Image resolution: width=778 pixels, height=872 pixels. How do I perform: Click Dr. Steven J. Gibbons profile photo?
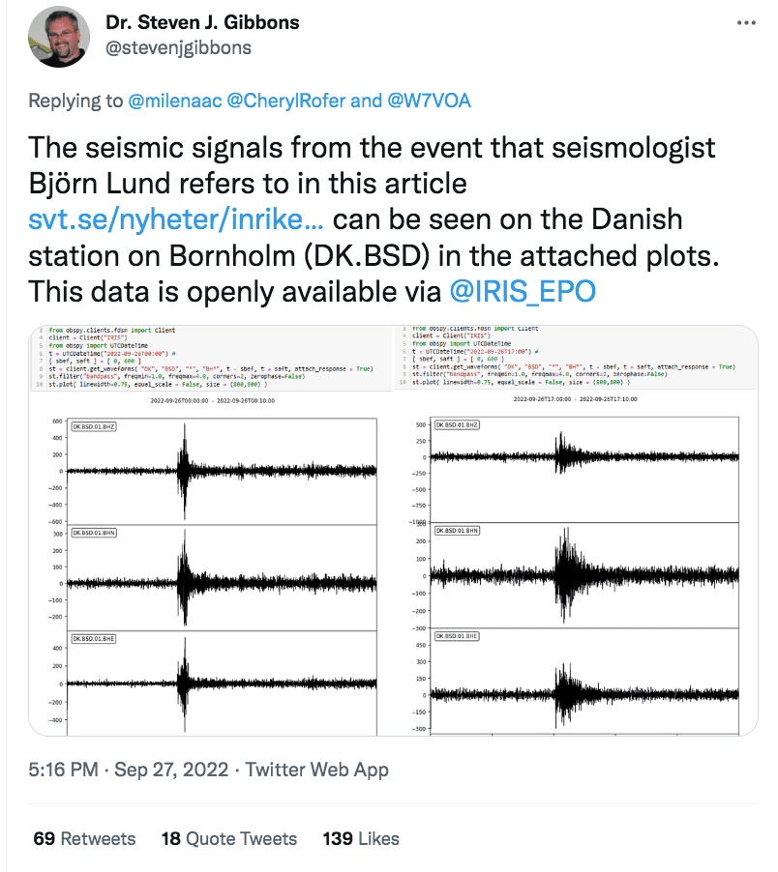coord(59,37)
